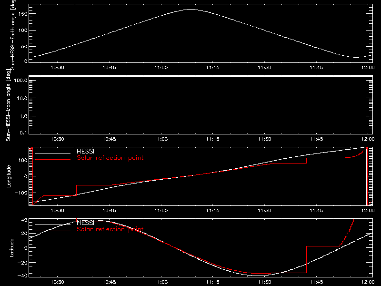Click the Sun-HESSI-Moon angle axis label

click(8, 105)
